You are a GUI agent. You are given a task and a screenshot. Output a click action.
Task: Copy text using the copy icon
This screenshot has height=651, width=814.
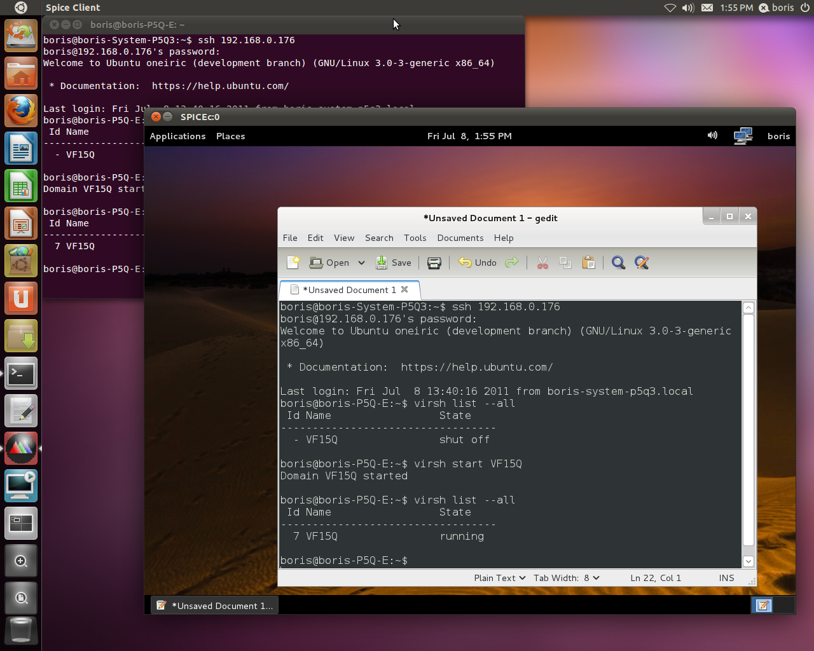(565, 263)
